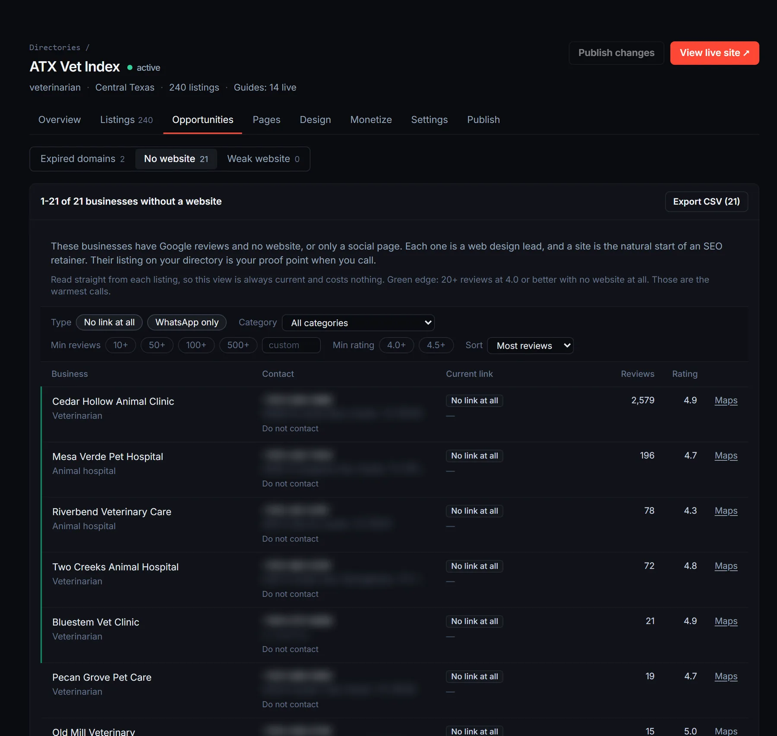777x736 pixels.
Task: Switch to the Monetize tab
Action: click(371, 120)
